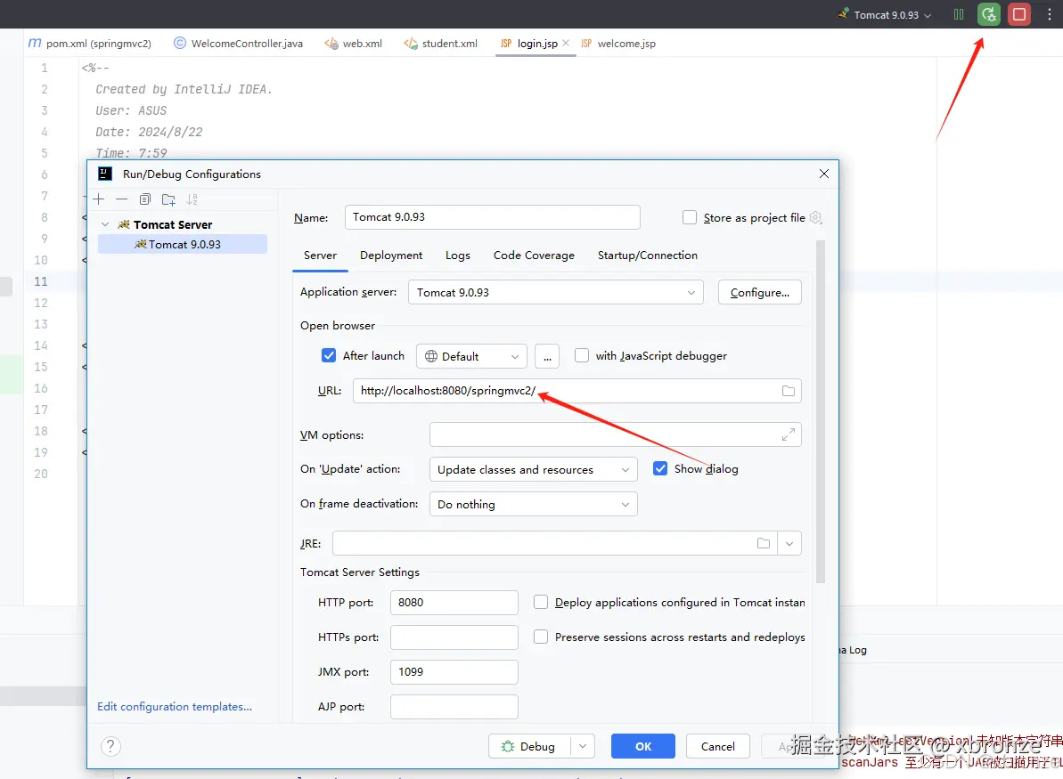Open the Default browser dropdown
The width and height of the screenshot is (1063, 779).
[x=472, y=356]
